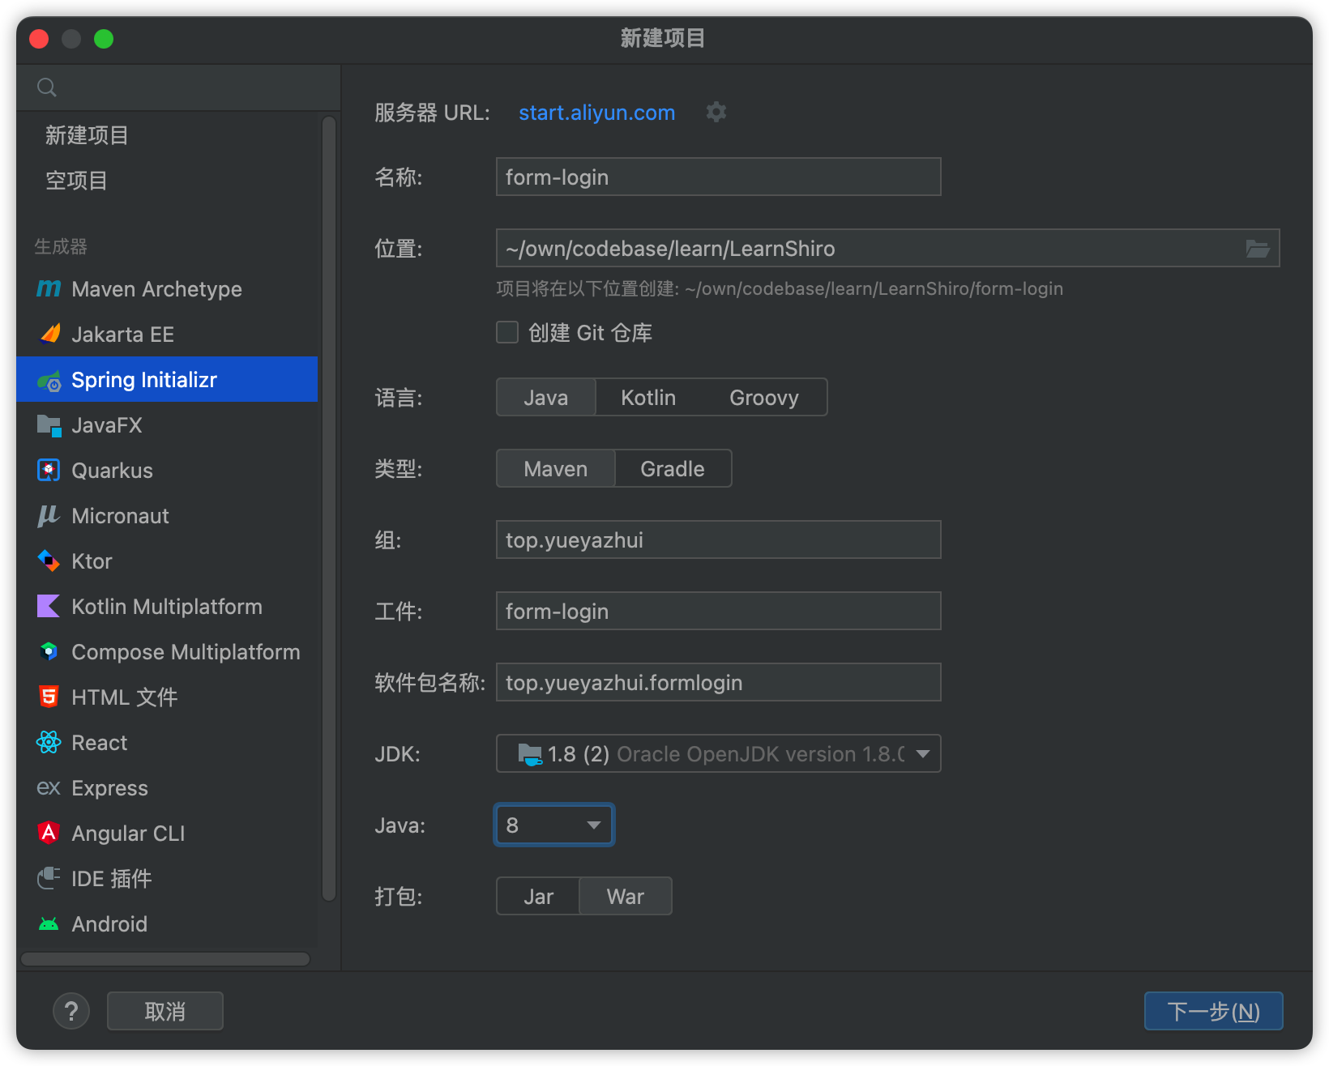The width and height of the screenshot is (1329, 1066).
Task: Click the search magnifier icon
Action: point(47,87)
